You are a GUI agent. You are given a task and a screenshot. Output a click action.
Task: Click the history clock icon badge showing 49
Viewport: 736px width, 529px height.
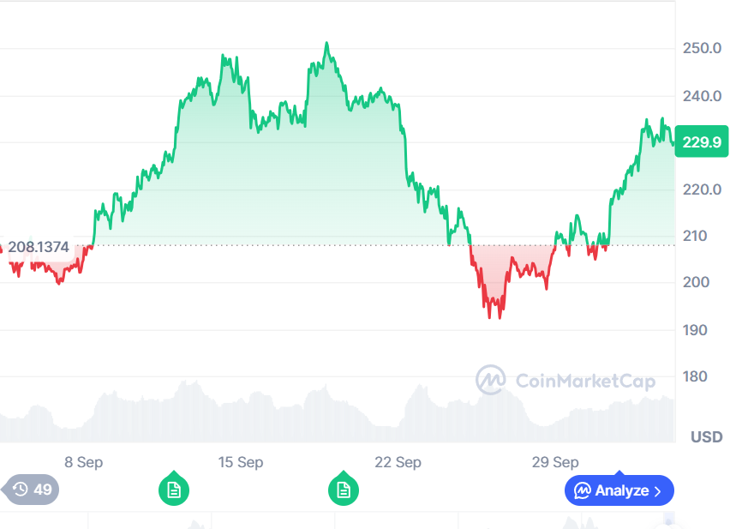pos(21,490)
